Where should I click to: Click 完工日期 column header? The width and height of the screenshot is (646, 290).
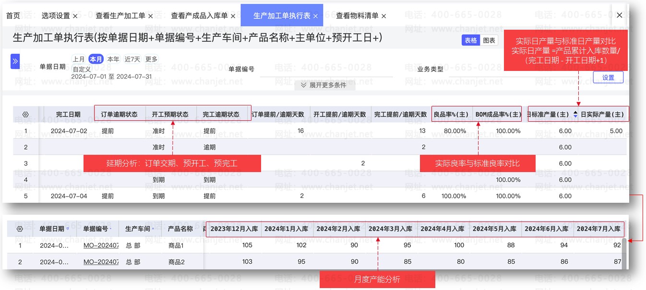click(x=68, y=115)
